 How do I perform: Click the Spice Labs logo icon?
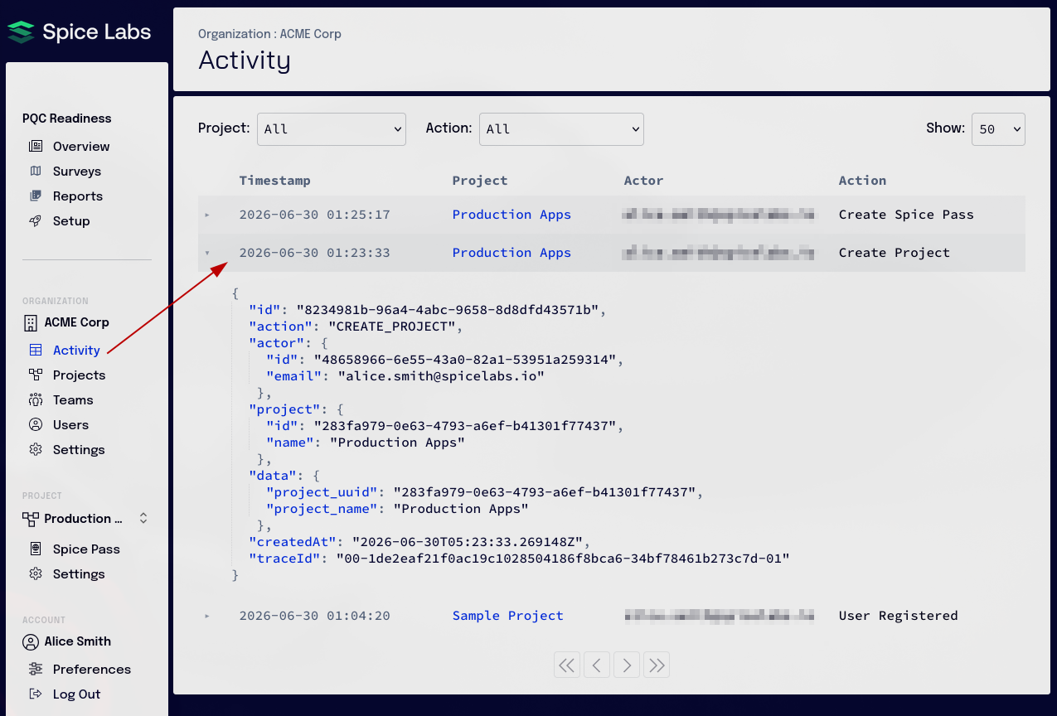point(21,32)
